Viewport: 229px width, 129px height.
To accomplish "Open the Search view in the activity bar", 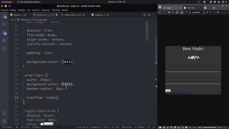I will (4, 24).
